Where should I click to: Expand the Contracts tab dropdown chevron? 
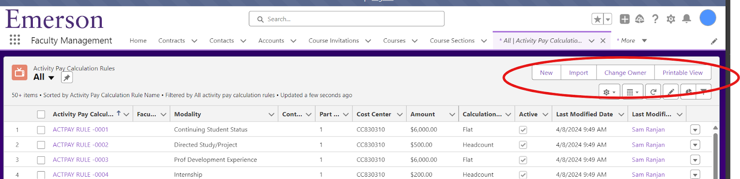click(194, 41)
